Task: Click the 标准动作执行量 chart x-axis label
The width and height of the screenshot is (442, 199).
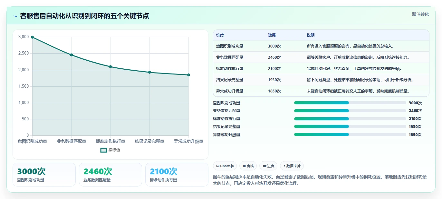Action: pyautogui.click(x=110, y=142)
